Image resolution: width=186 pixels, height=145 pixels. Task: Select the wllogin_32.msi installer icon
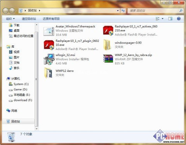click(49, 59)
